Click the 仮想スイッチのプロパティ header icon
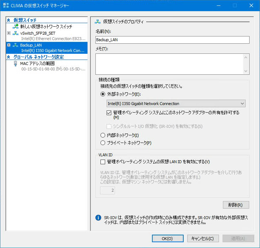Image resolution: width=260 pixels, height=248 pixels. pos(98,22)
